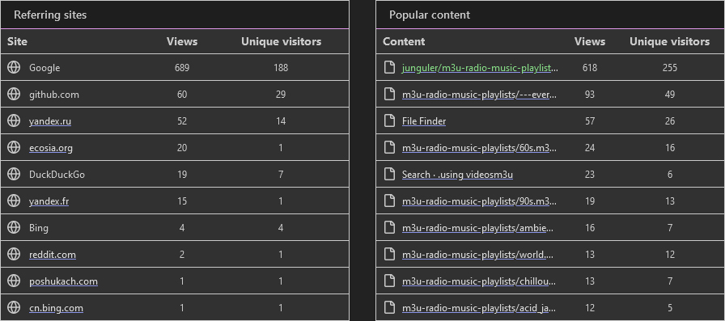The height and width of the screenshot is (321, 725).
Task: Open the yandex.fr referrer link
Action: pyautogui.click(x=49, y=201)
